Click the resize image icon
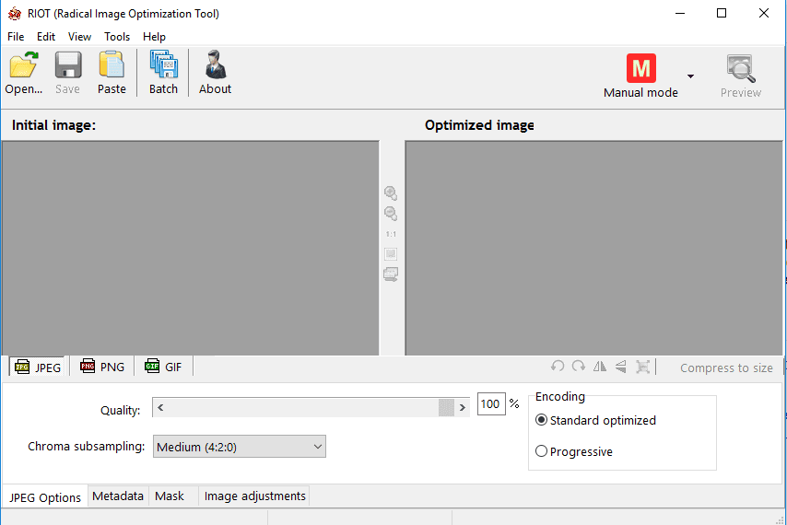Screen dimensions: 787x525 (x=642, y=367)
